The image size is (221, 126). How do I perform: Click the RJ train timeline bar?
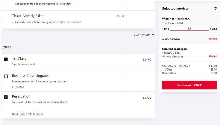[x=189, y=29]
